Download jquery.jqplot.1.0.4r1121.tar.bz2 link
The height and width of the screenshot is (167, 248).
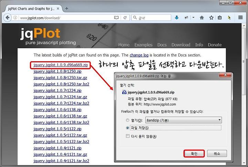tap(61, 161)
